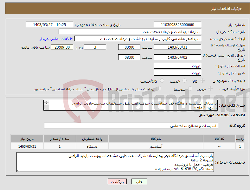Click the ایجاد کننده درخواست field
Image resolution: width=250 pixels, height=190 pixels.
(x=138, y=39)
